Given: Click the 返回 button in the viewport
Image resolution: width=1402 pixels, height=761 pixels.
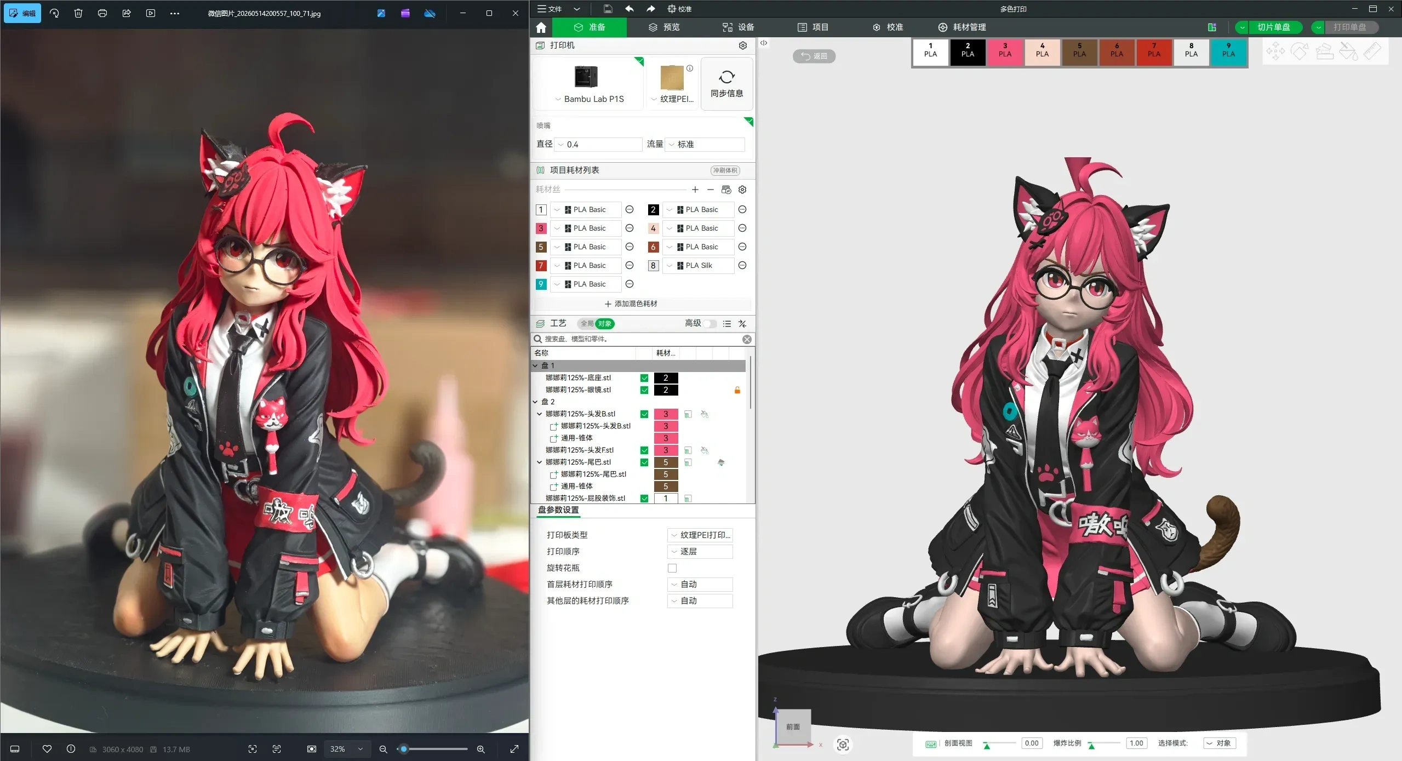Looking at the screenshot, I should point(814,56).
